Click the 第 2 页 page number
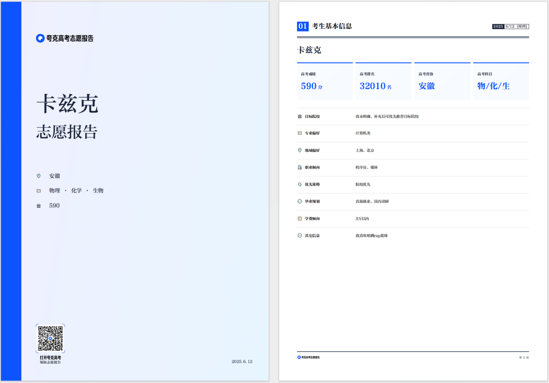The height and width of the screenshot is (383, 549). tap(524, 357)
